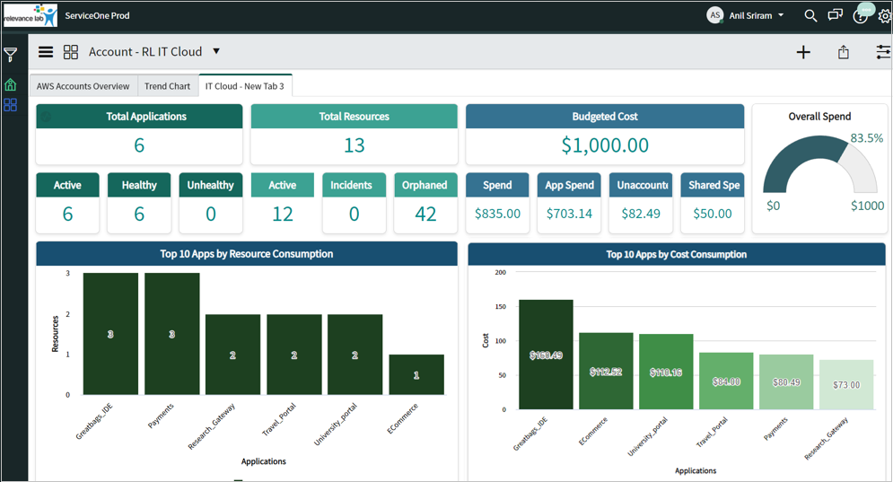
Task: Click the share dashboard icon
Action: coord(844,53)
